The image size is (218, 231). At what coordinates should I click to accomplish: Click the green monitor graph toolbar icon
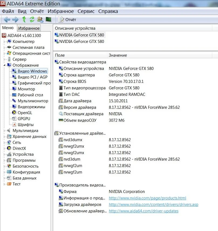pyautogui.click(x=48, y=19)
